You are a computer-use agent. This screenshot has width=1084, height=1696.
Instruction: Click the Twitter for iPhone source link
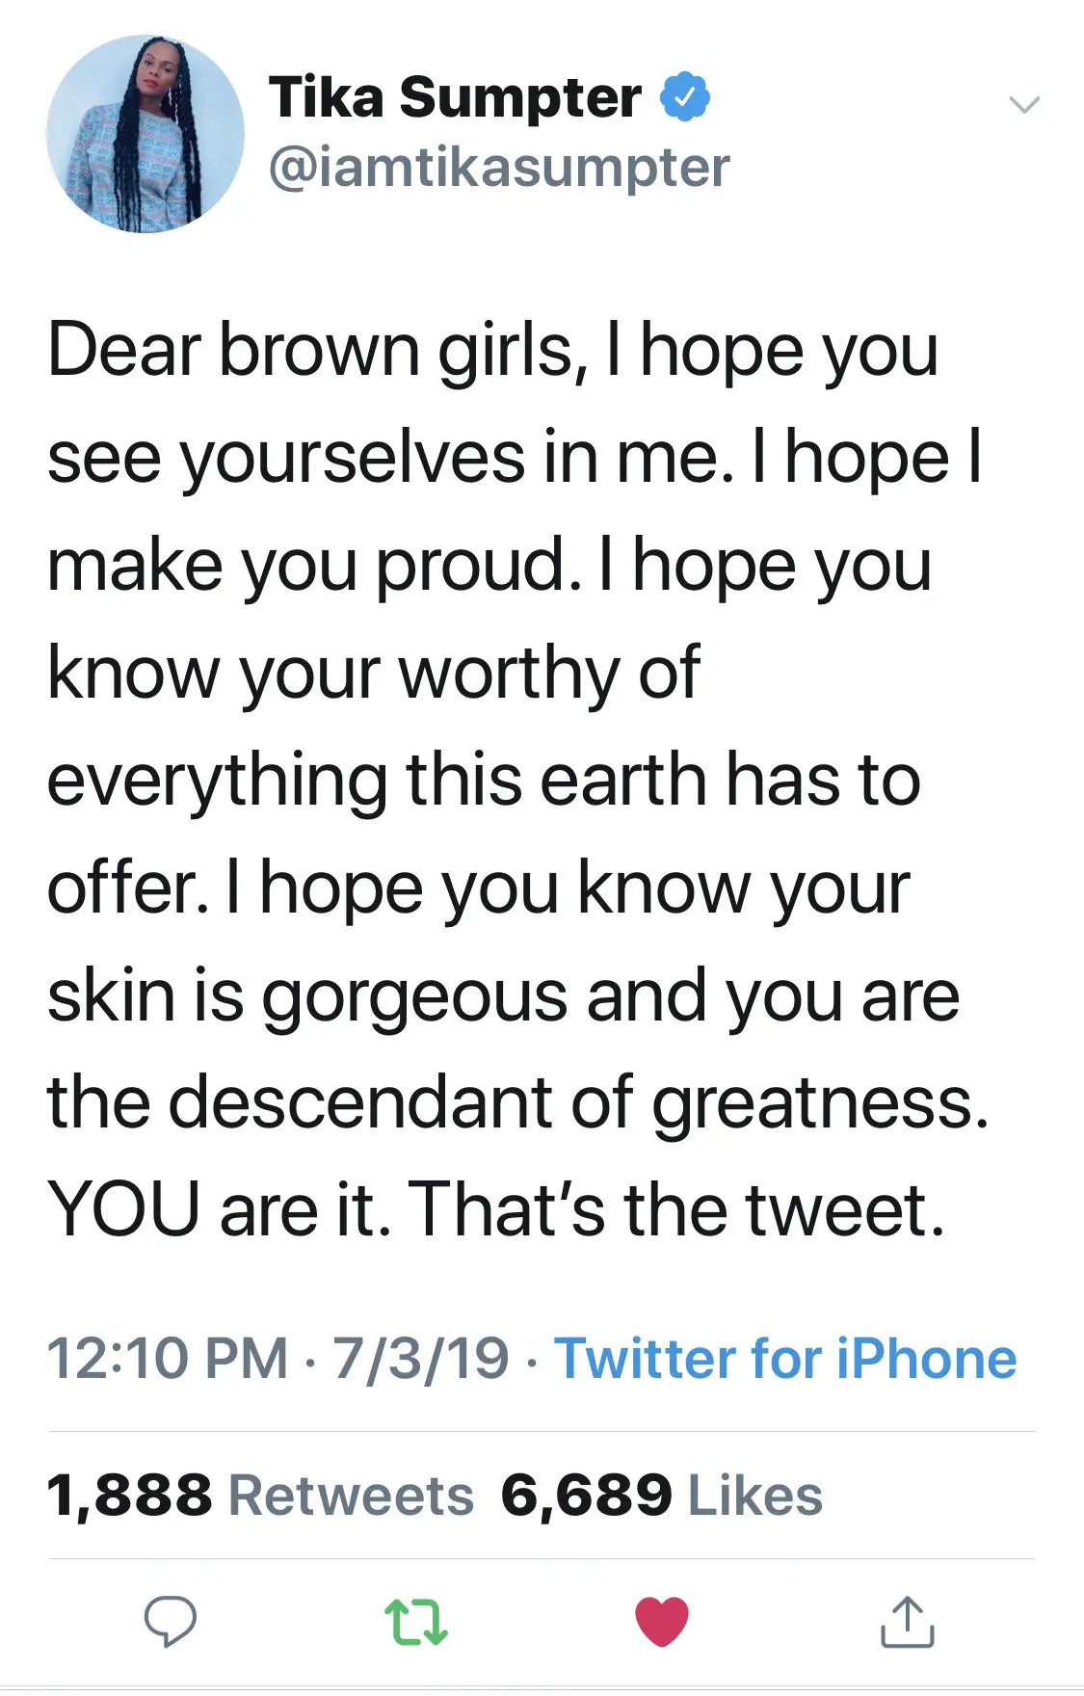click(x=785, y=1359)
